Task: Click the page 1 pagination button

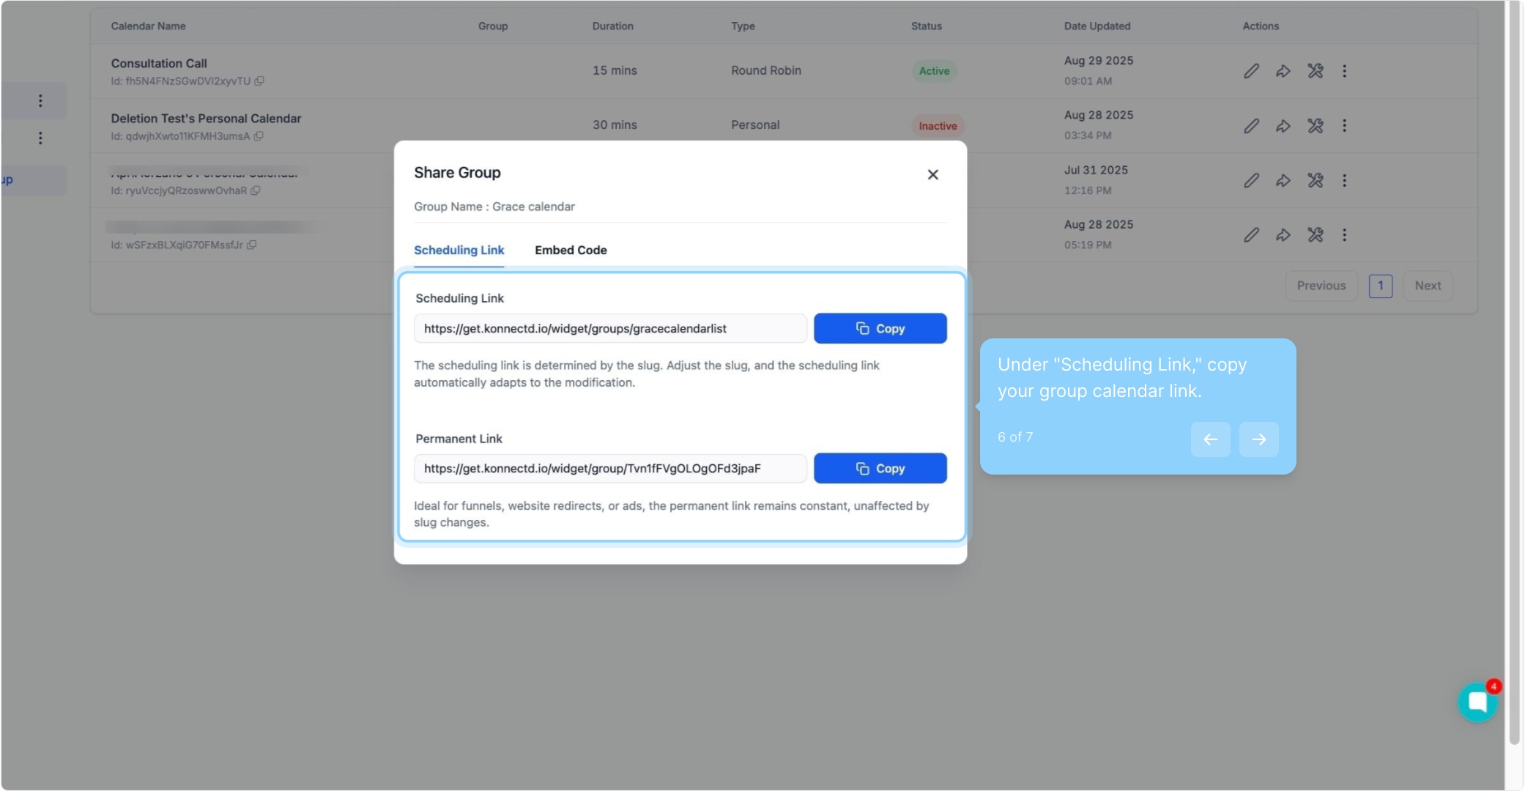Action: point(1380,286)
